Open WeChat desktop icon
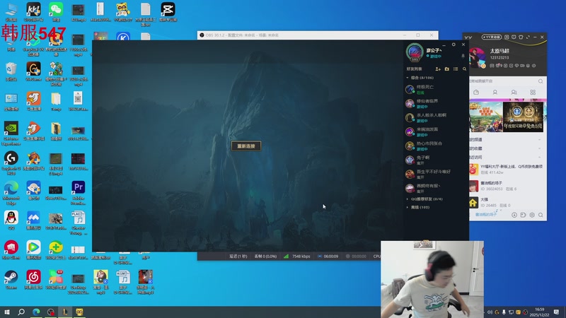 point(56,12)
